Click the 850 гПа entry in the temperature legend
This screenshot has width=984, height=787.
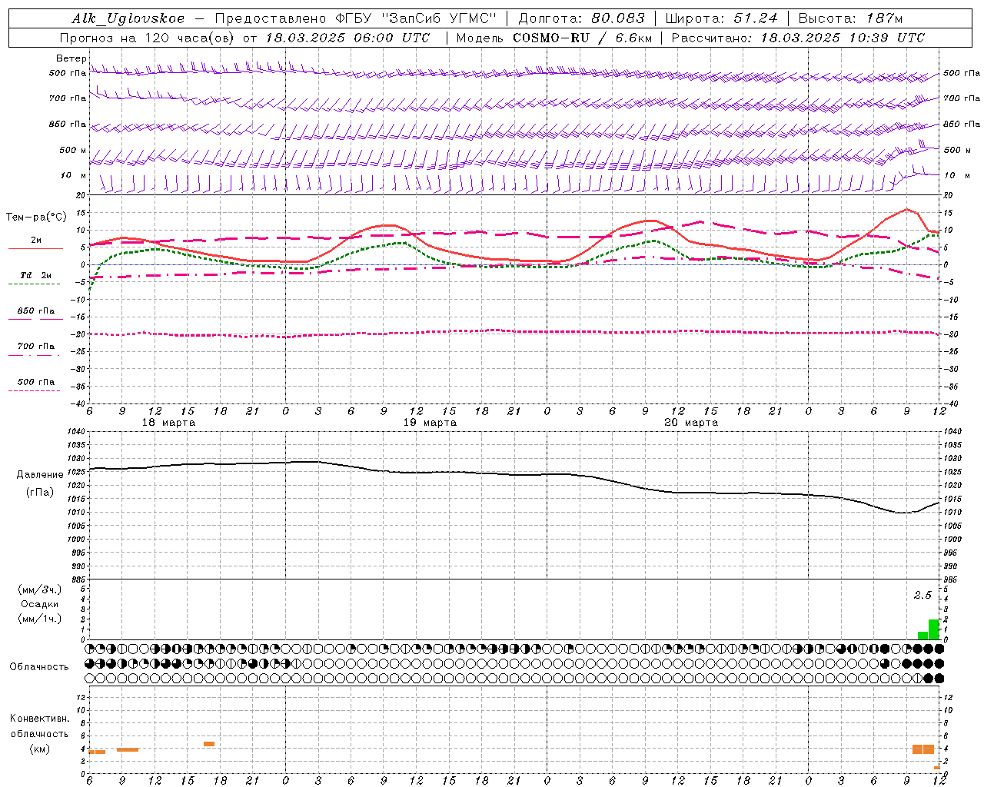pyautogui.click(x=36, y=311)
